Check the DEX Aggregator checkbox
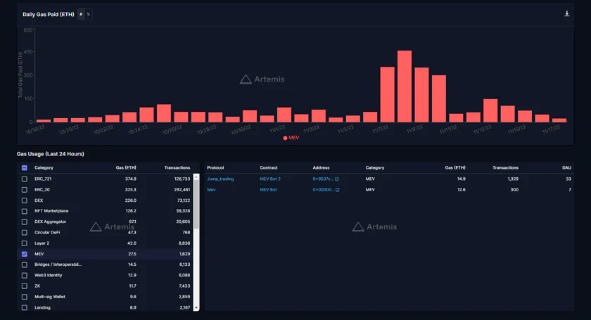The width and height of the screenshot is (591, 320). coord(25,222)
